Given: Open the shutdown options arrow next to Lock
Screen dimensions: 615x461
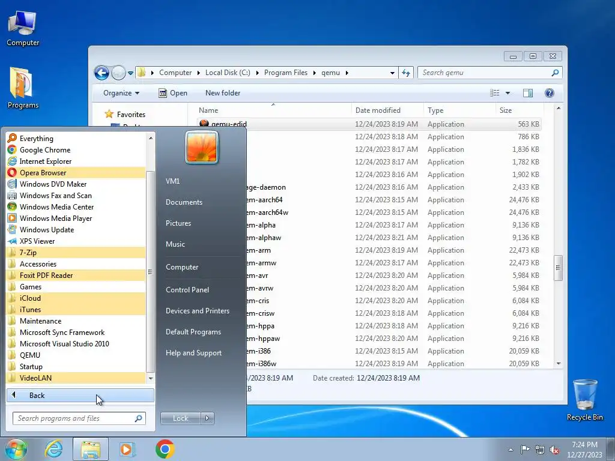Looking at the screenshot, I should (207, 418).
